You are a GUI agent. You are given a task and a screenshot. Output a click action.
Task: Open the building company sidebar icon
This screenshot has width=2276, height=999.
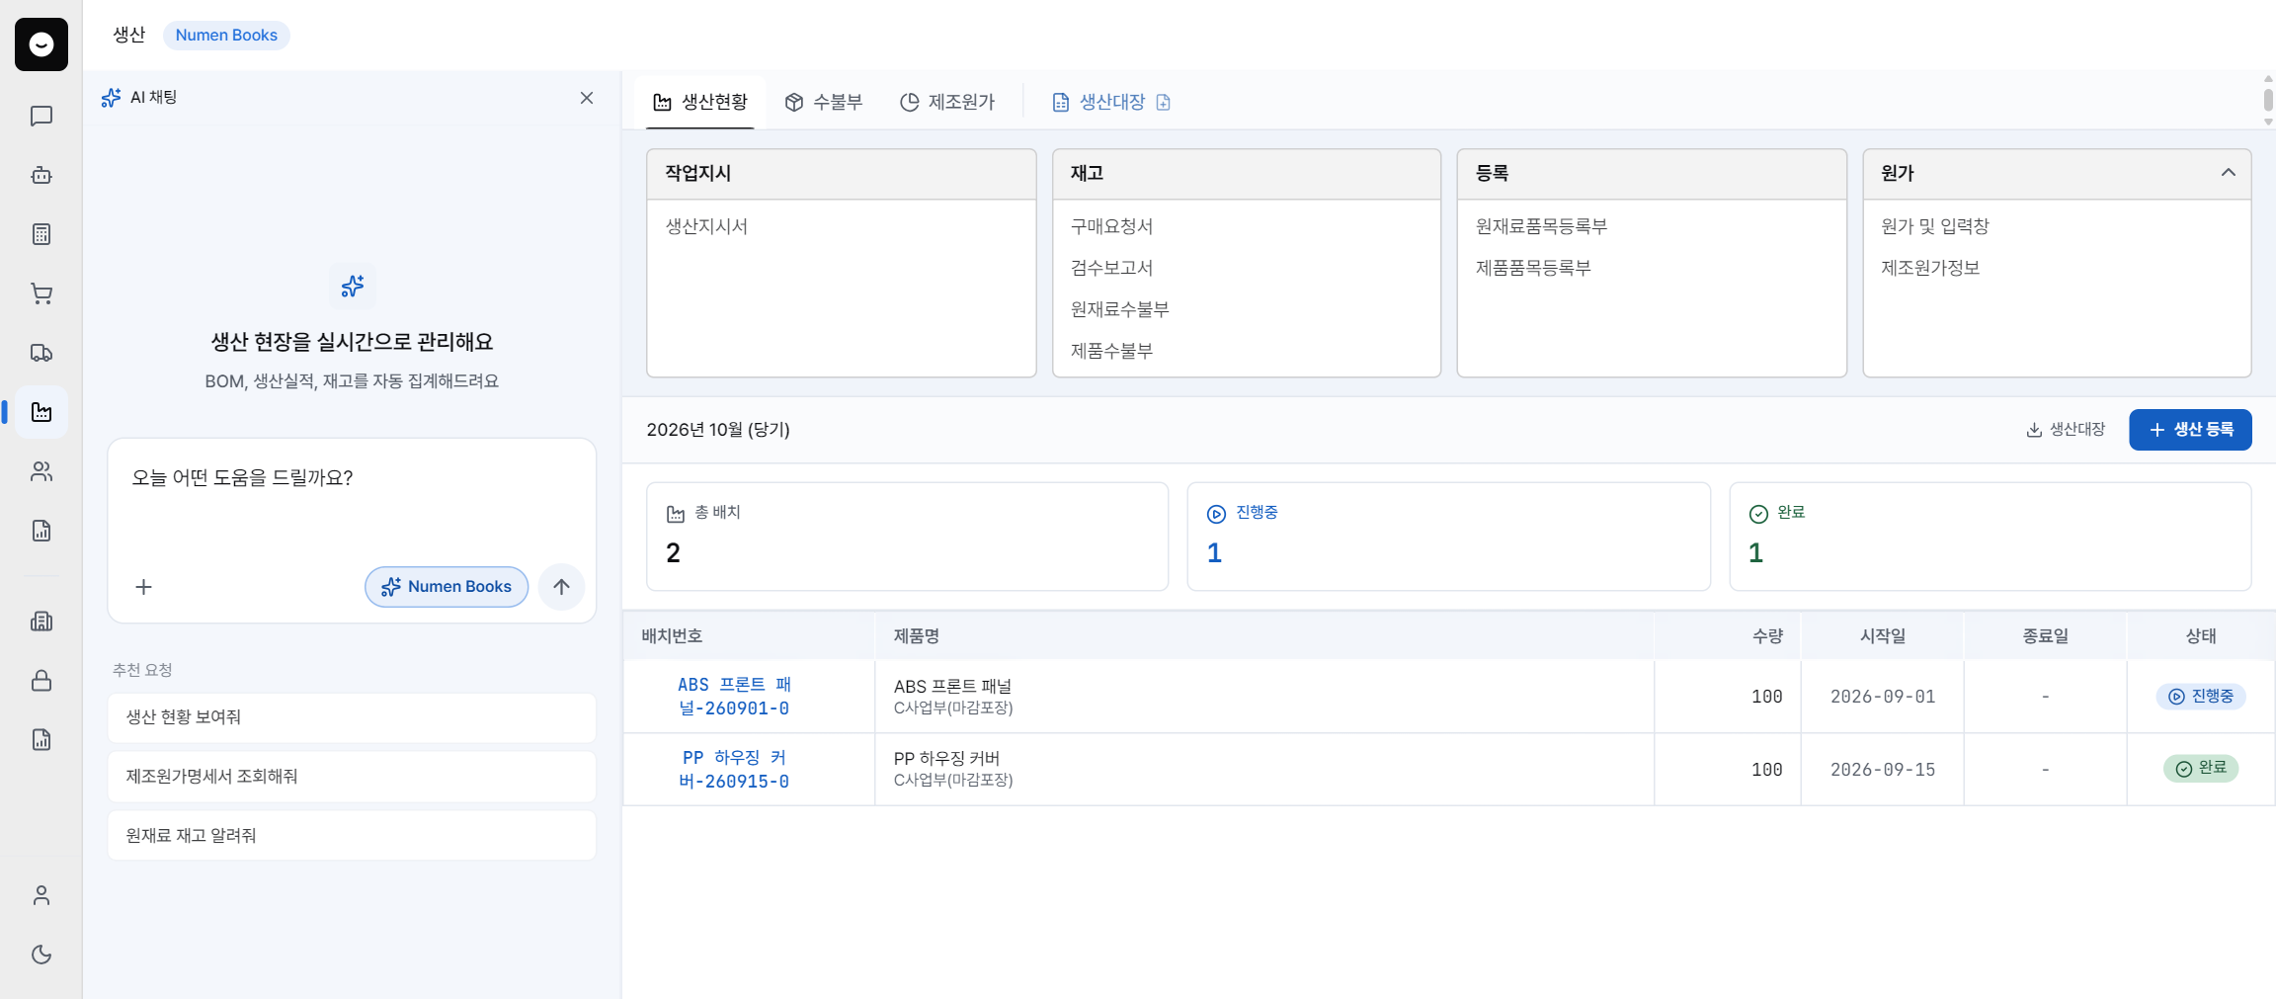(41, 622)
